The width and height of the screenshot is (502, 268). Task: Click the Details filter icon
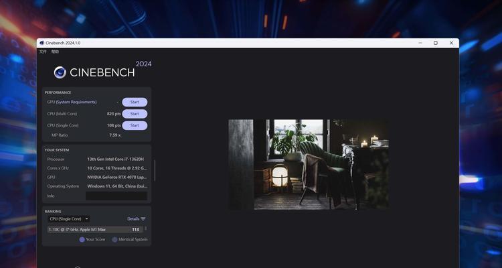click(143, 219)
